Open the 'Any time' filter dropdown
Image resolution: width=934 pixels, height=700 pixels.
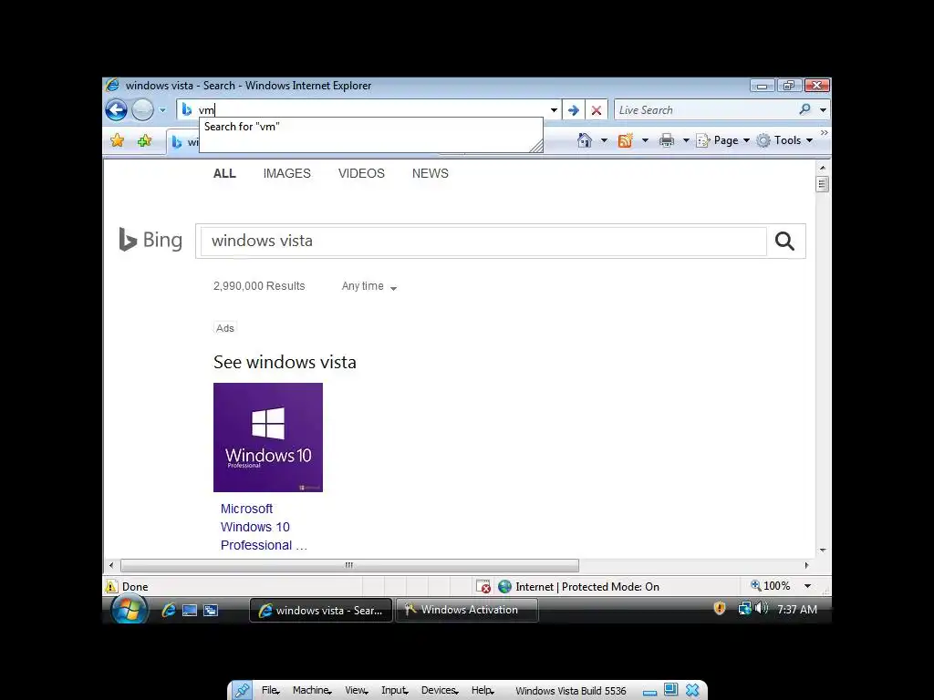pos(368,286)
